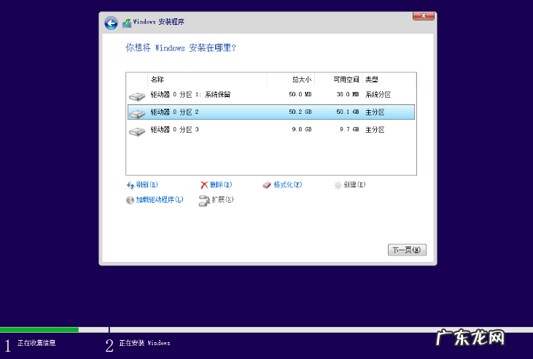The image size is (533, 359).
Task: Click the 9.8 GB total size cell
Action: (x=302, y=130)
